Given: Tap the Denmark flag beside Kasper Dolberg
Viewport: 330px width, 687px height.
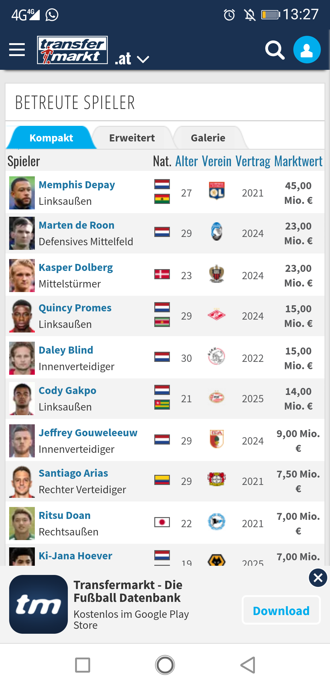Looking at the screenshot, I should click(162, 274).
